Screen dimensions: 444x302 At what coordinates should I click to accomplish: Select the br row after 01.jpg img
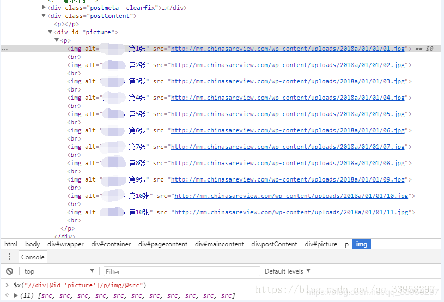pos(74,57)
